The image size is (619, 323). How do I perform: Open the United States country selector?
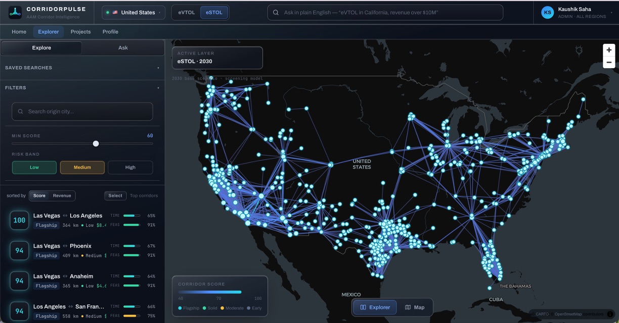[x=134, y=13]
